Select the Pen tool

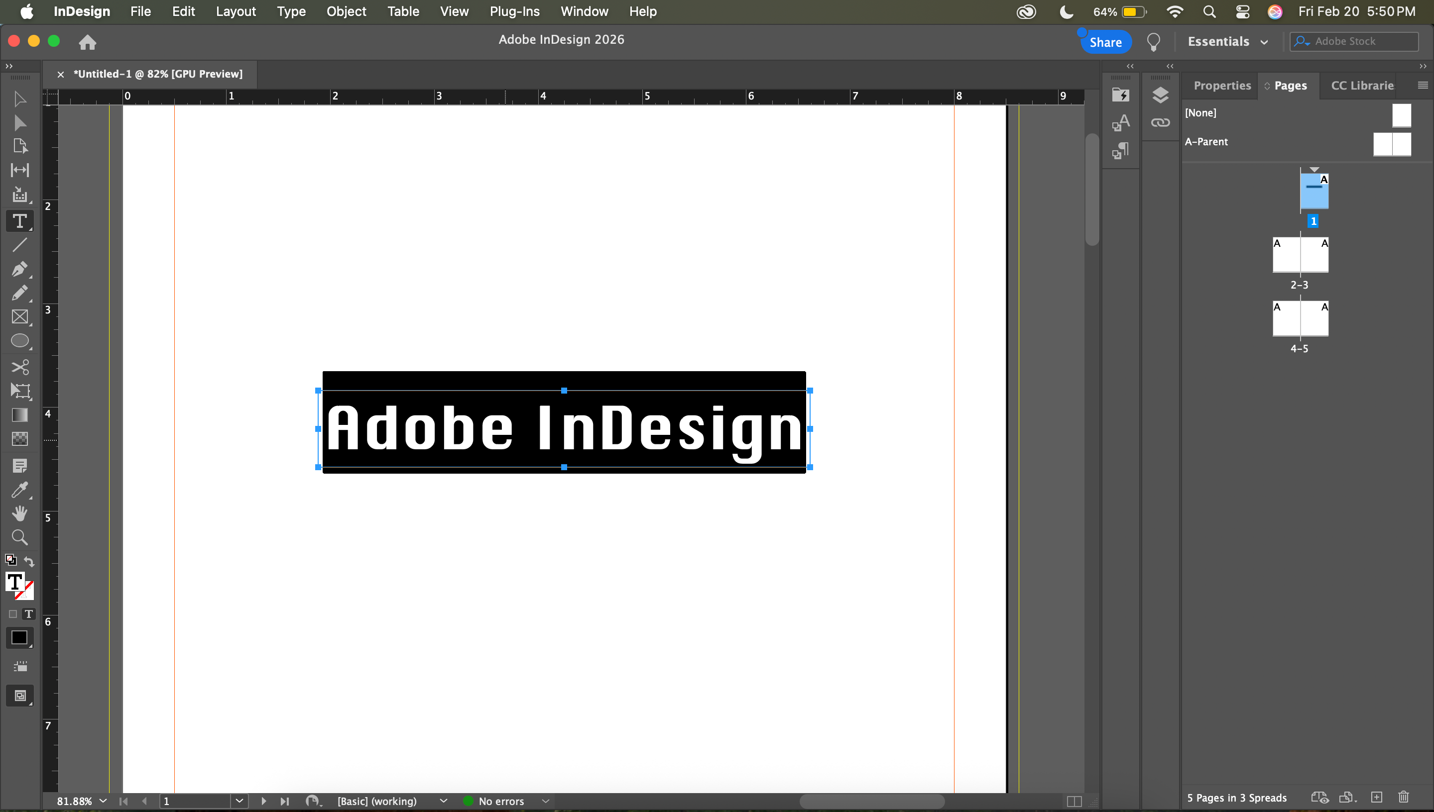tap(19, 269)
